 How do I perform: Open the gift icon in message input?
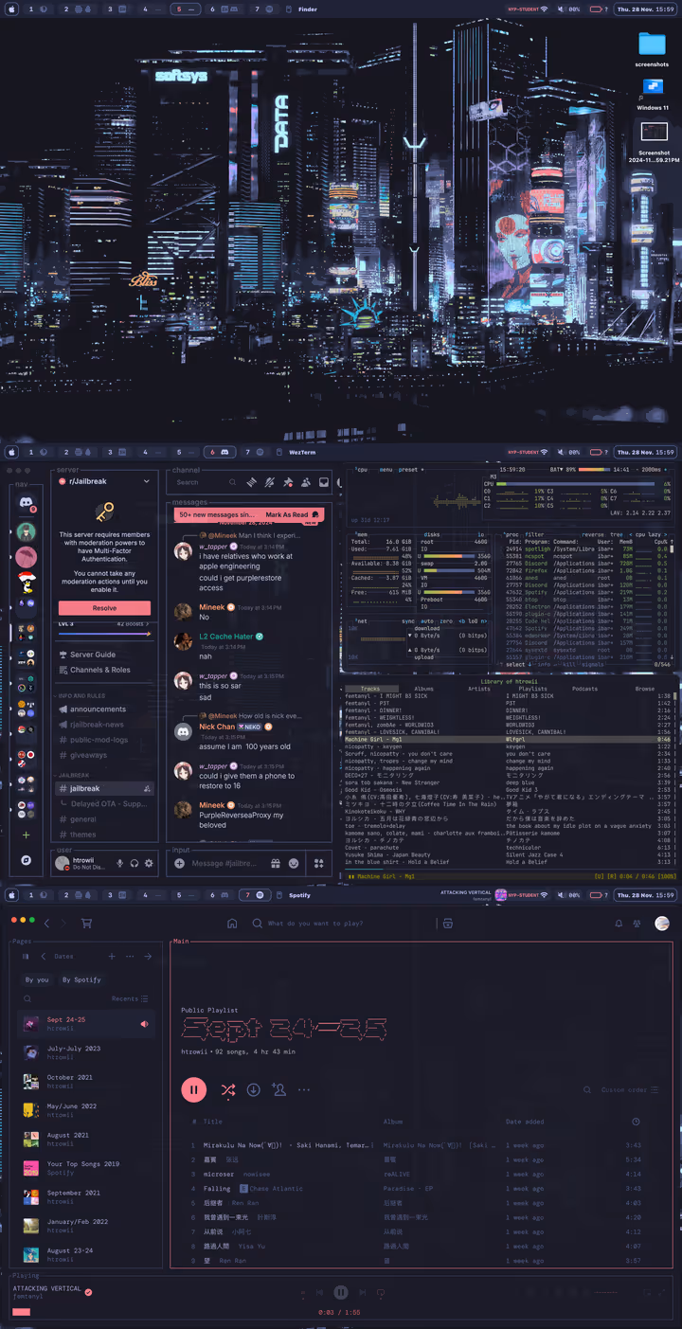[x=276, y=863]
